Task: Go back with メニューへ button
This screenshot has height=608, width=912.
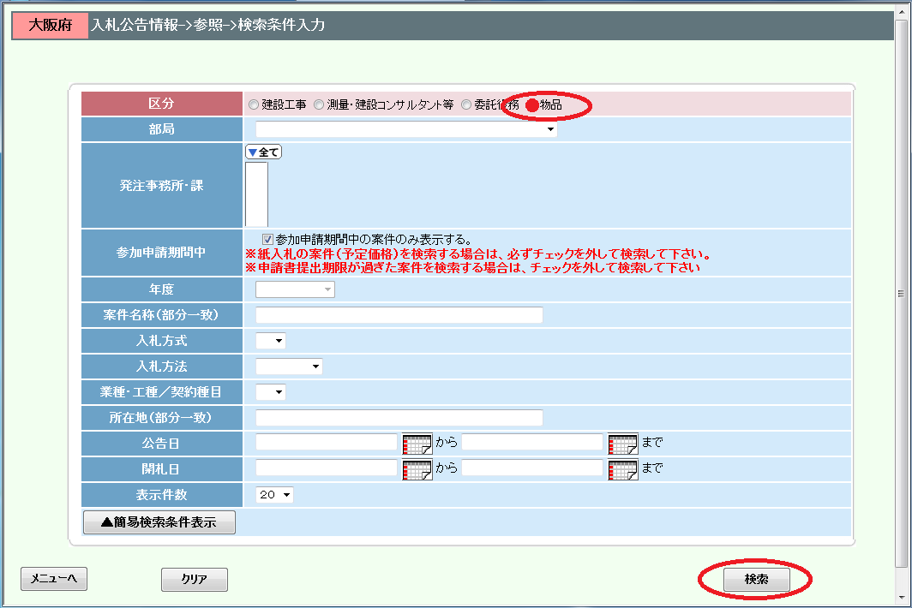Action: (x=54, y=580)
